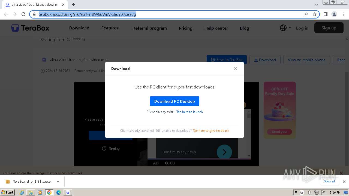This screenshot has width=349, height=196.
Task: Click the Sign up button
Action: pos(329,28)
